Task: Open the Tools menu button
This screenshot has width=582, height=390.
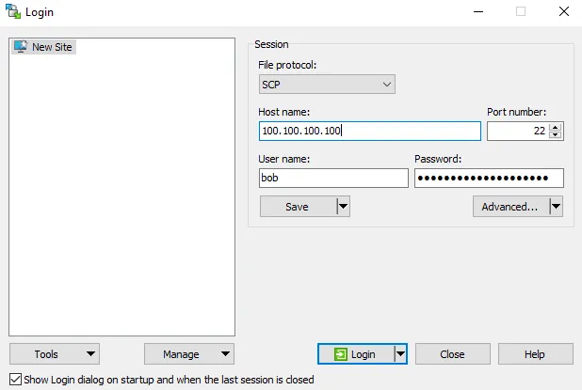Action: pos(55,354)
